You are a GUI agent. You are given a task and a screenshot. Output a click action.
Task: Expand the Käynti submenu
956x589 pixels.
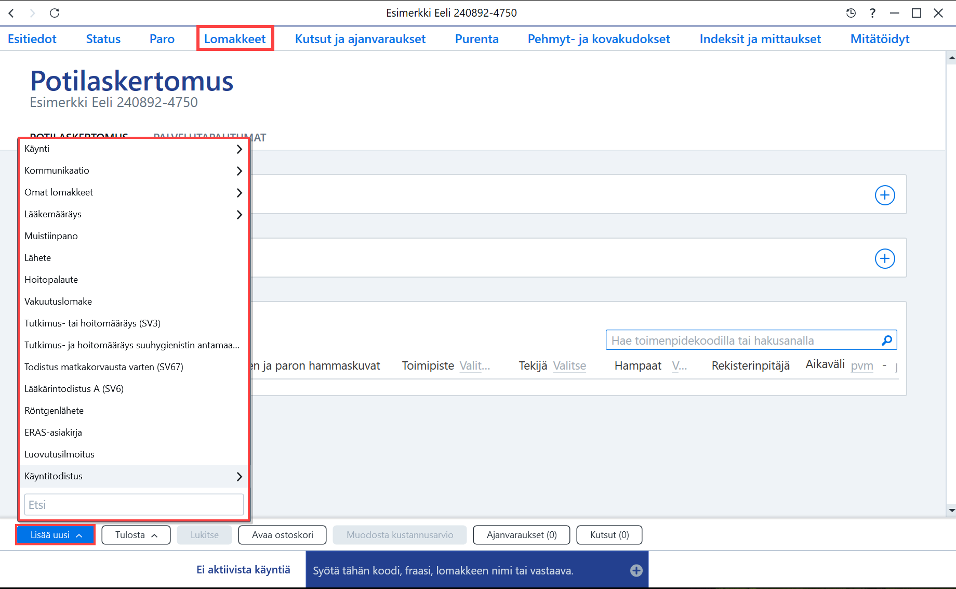(134, 149)
